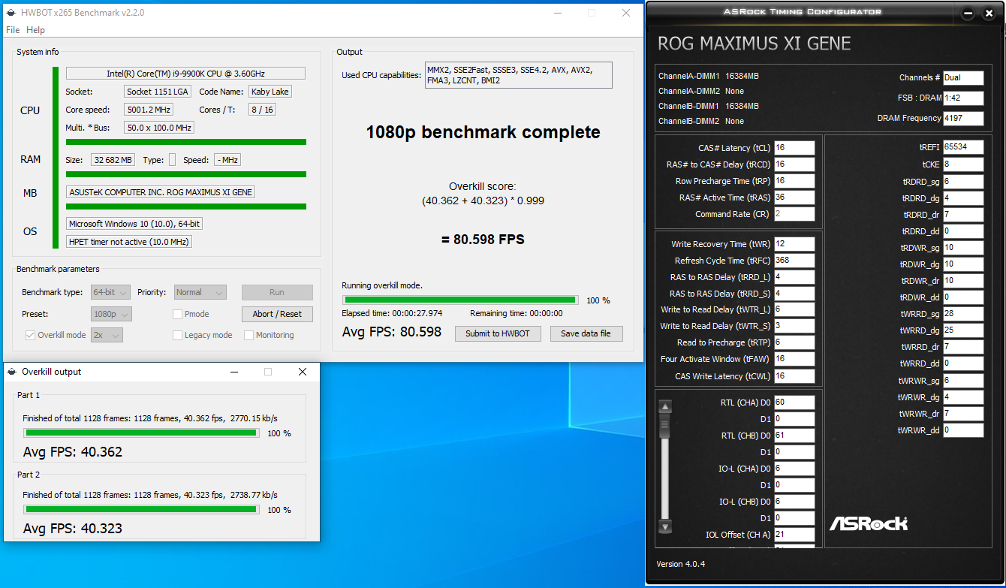1006x588 pixels.
Task: Click the HWBOT x265 Benchmark title bar icon
Action: tap(11, 13)
